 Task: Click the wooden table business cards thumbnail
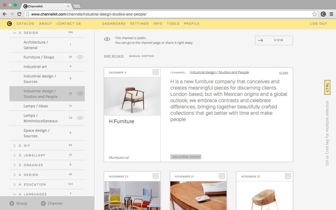(198, 196)
